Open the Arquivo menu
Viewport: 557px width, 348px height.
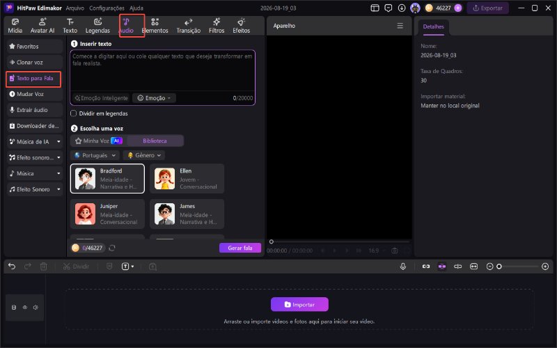tap(75, 8)
